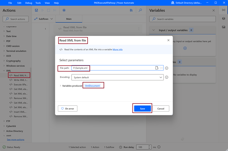Click the On error button

pyautogui.click(x=67, y=109)
